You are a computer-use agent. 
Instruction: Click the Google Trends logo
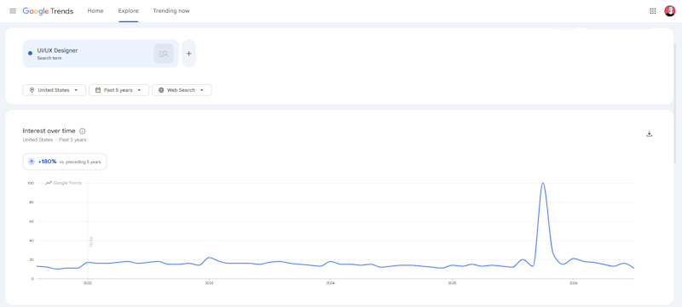(x=48, y=11)
